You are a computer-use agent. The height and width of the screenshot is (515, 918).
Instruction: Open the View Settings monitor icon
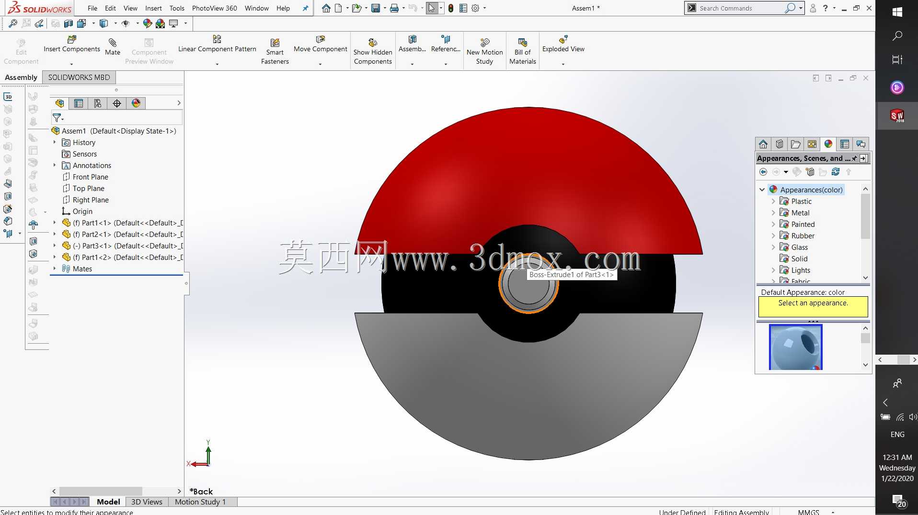tap(173, 23)
